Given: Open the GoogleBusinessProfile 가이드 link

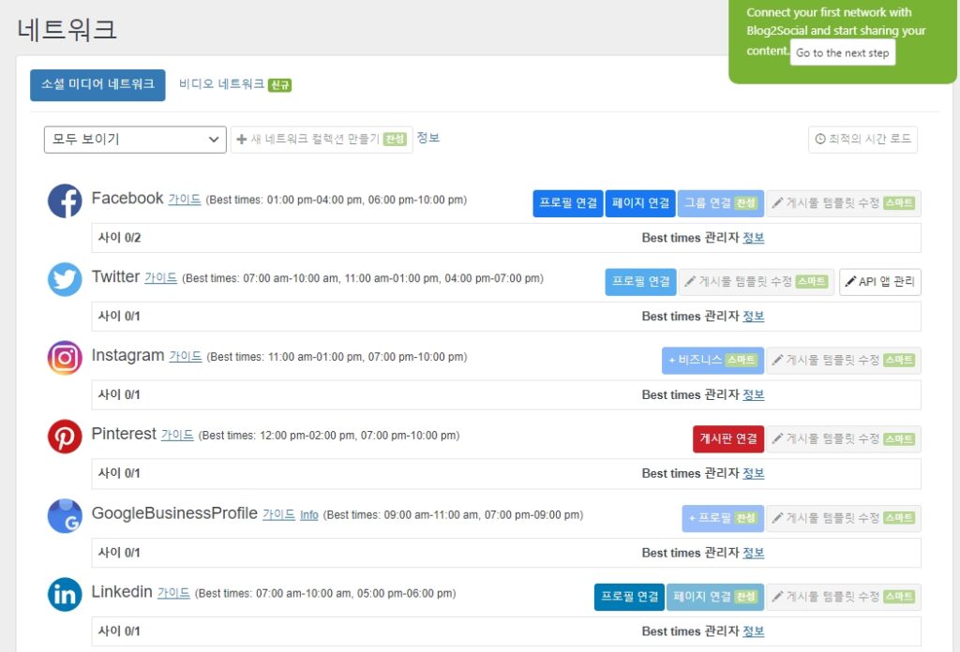Looking at the screenshot, I should click(279, 514).
